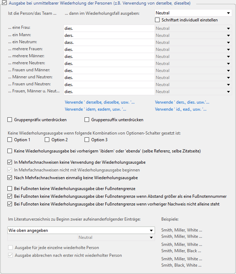Open Neutral dropdown in 'Frauen, Männer u. Neut...' row
The image size is (236, 274).
click(x=193, y=92)
